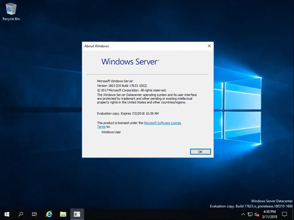
Task: Click the 'Windows User' licensee text
Action: point(111,132)
